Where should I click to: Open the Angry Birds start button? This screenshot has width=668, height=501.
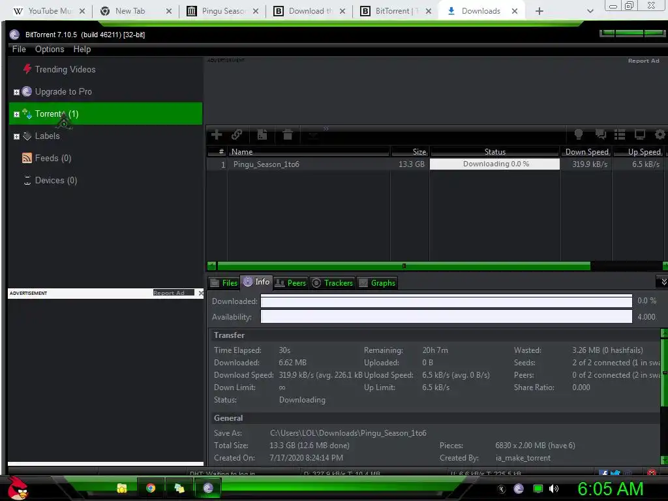18,488
